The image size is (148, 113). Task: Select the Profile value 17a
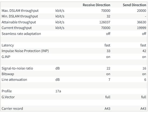[58, 91]
